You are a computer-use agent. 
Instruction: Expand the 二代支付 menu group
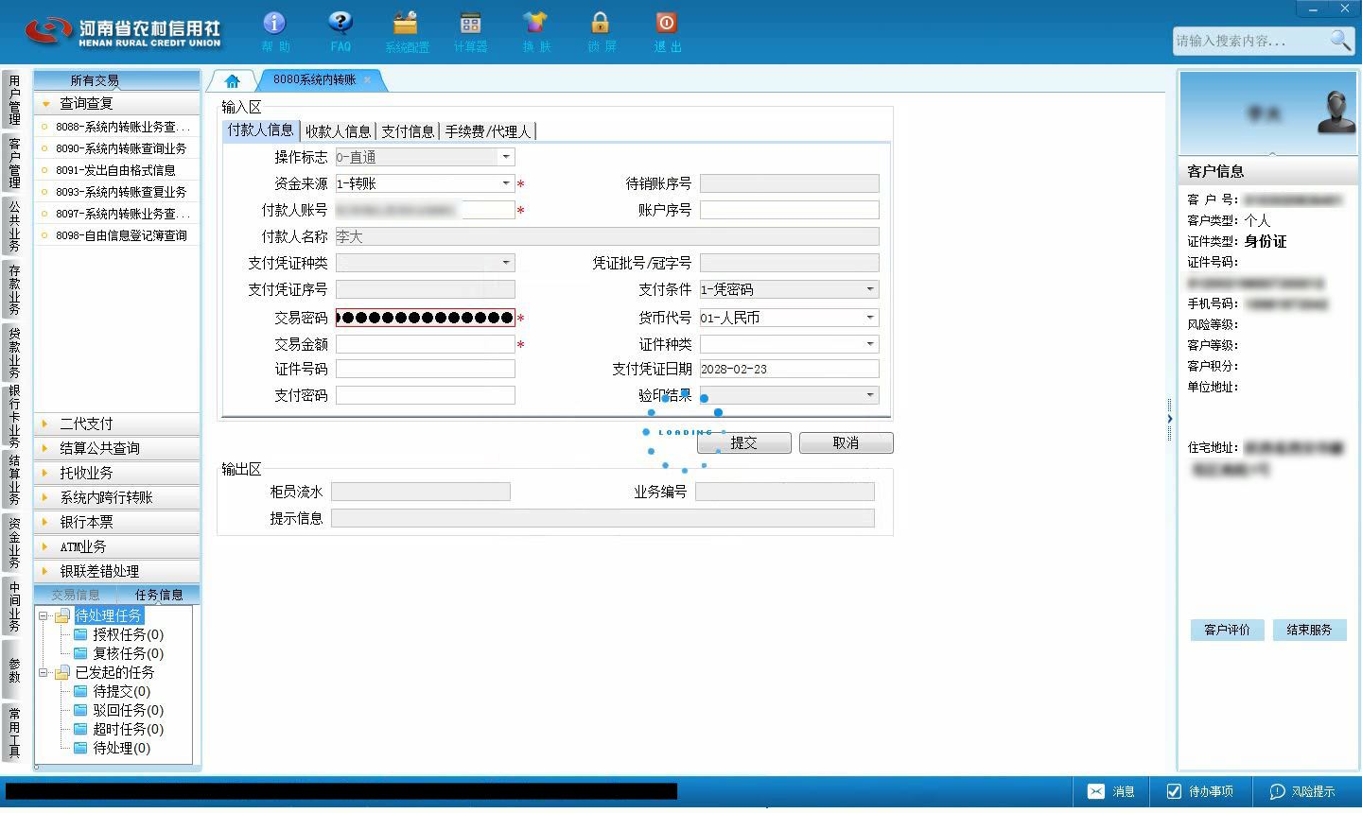tap(116, 424)
